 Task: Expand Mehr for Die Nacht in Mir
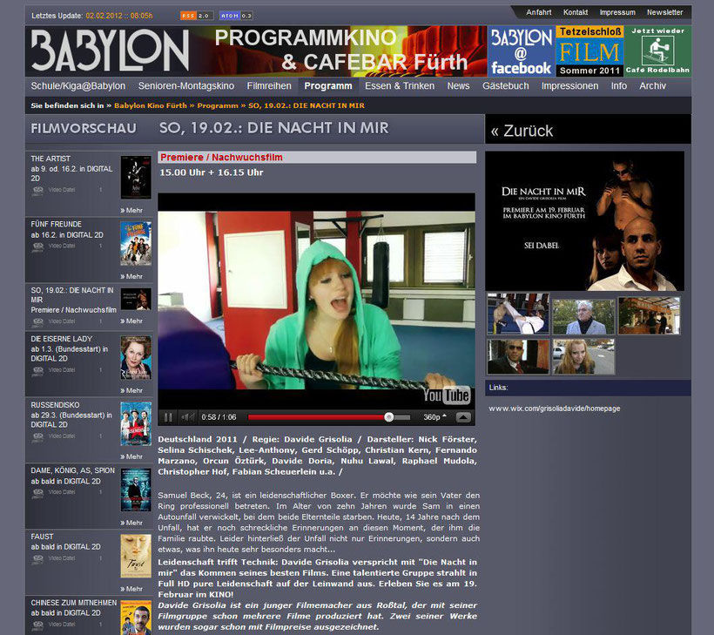pyautogui.click(x=131, y=321)
